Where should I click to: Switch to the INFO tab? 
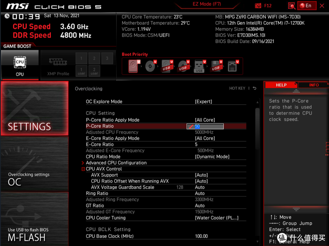pyautogui.click(x=313, y=85)
